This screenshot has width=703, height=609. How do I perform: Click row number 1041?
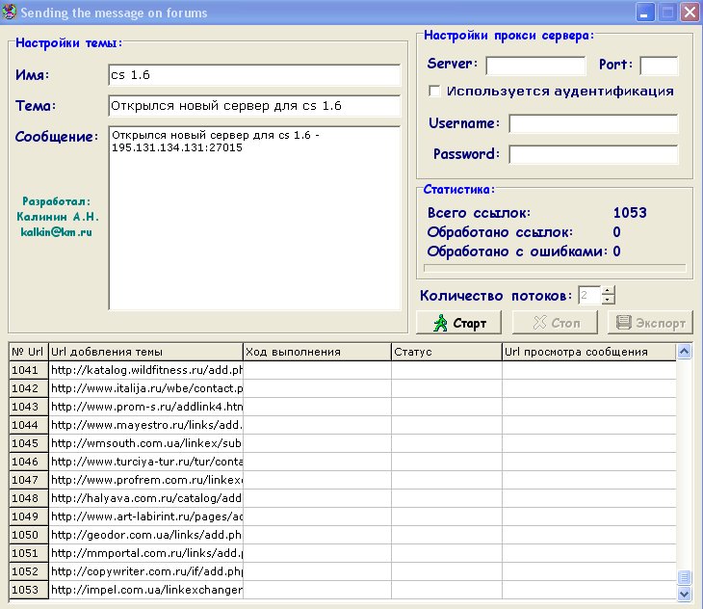[28, 370]
